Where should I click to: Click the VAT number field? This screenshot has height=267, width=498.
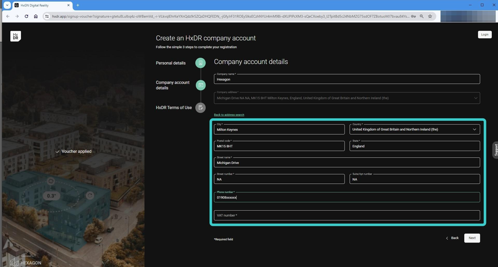[x=347, y=215]
